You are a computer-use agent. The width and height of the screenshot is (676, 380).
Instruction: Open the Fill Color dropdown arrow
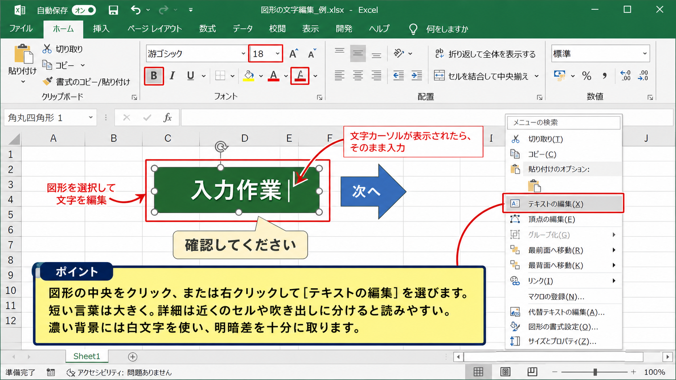pyautogui.click(x=261, y=76)
